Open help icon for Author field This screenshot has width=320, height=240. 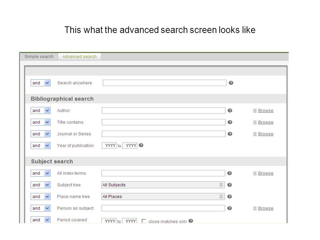pyautogui.click(x=230, y=110)
